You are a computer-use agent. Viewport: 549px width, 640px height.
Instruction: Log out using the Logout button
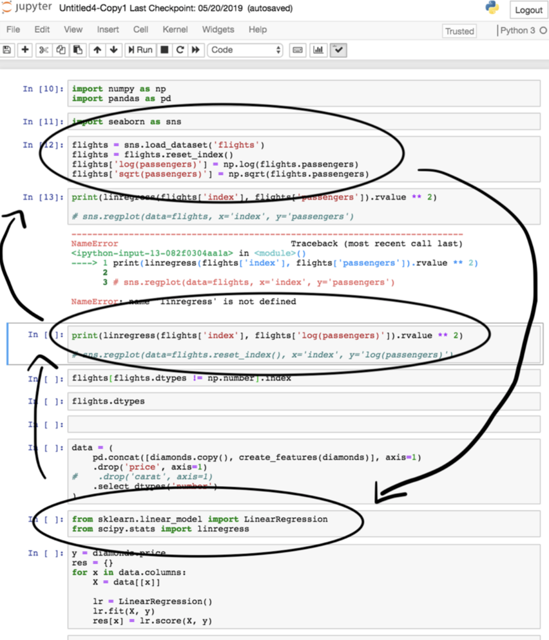(x=528, y=10)
